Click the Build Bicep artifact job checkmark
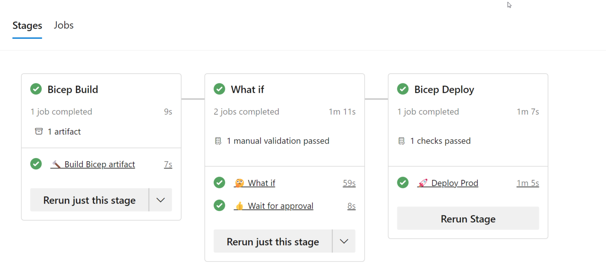Screen dimensions: 606x265 point(36,164)
